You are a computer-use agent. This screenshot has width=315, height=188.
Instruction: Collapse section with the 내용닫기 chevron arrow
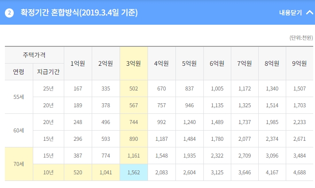tap(309, 13)
